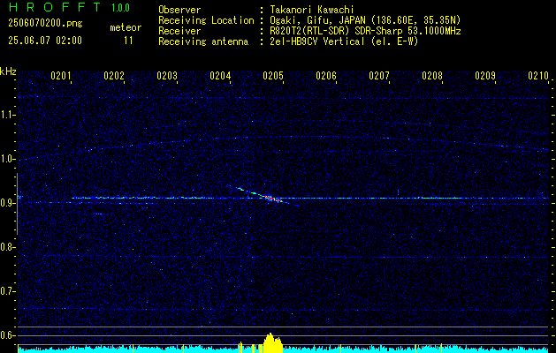Viewport: 556px width, 353px height.
Task: Click the 0210 time marker
Action: [538, 76]
